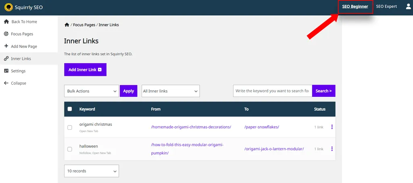Open the user profile icon

click(x=408, y=6)
